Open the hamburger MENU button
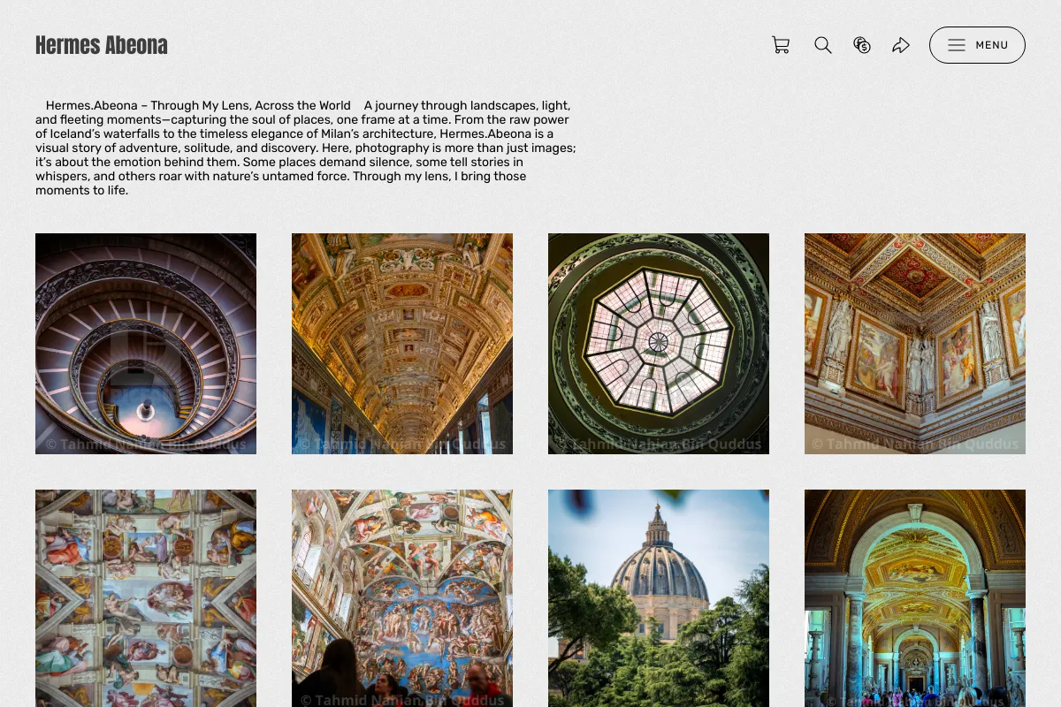1061x707 pixels. (x=977, y=45)
